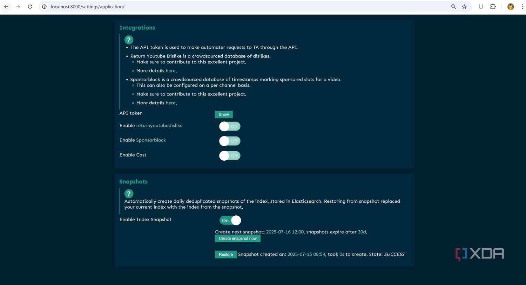
Task: Open Return Youtube Dislike 'here' details link
Action: (170, 71)
